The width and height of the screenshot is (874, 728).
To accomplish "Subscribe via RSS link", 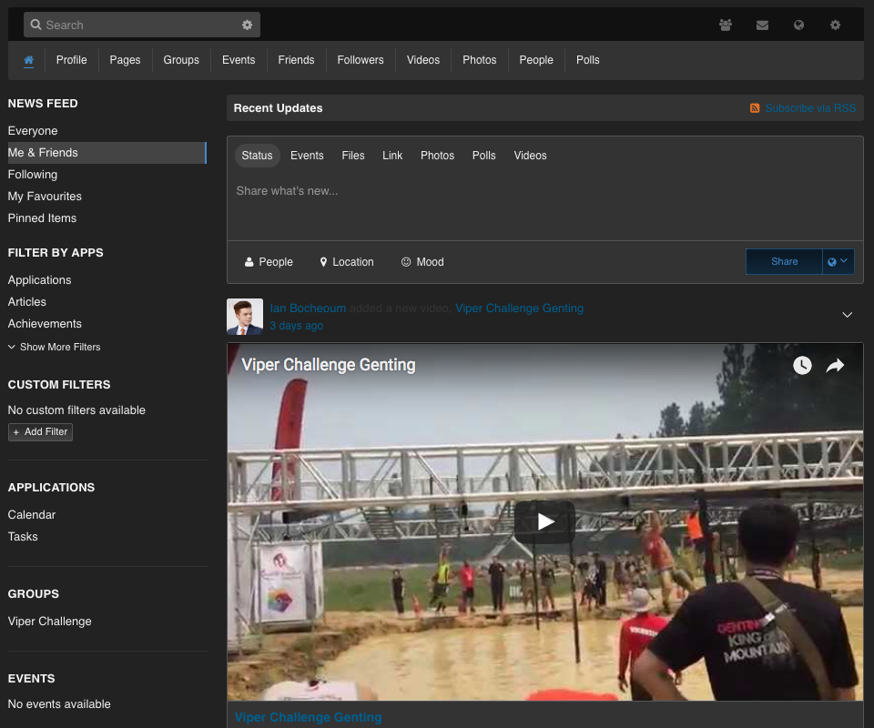I will [809, 107].
